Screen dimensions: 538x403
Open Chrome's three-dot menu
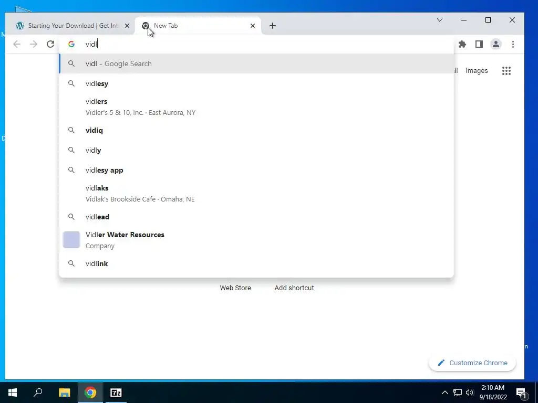click(x=513, y=44)
